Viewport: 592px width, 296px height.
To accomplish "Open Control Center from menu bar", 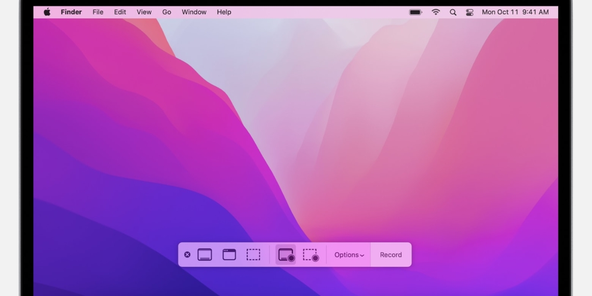I will pos(469,12).
